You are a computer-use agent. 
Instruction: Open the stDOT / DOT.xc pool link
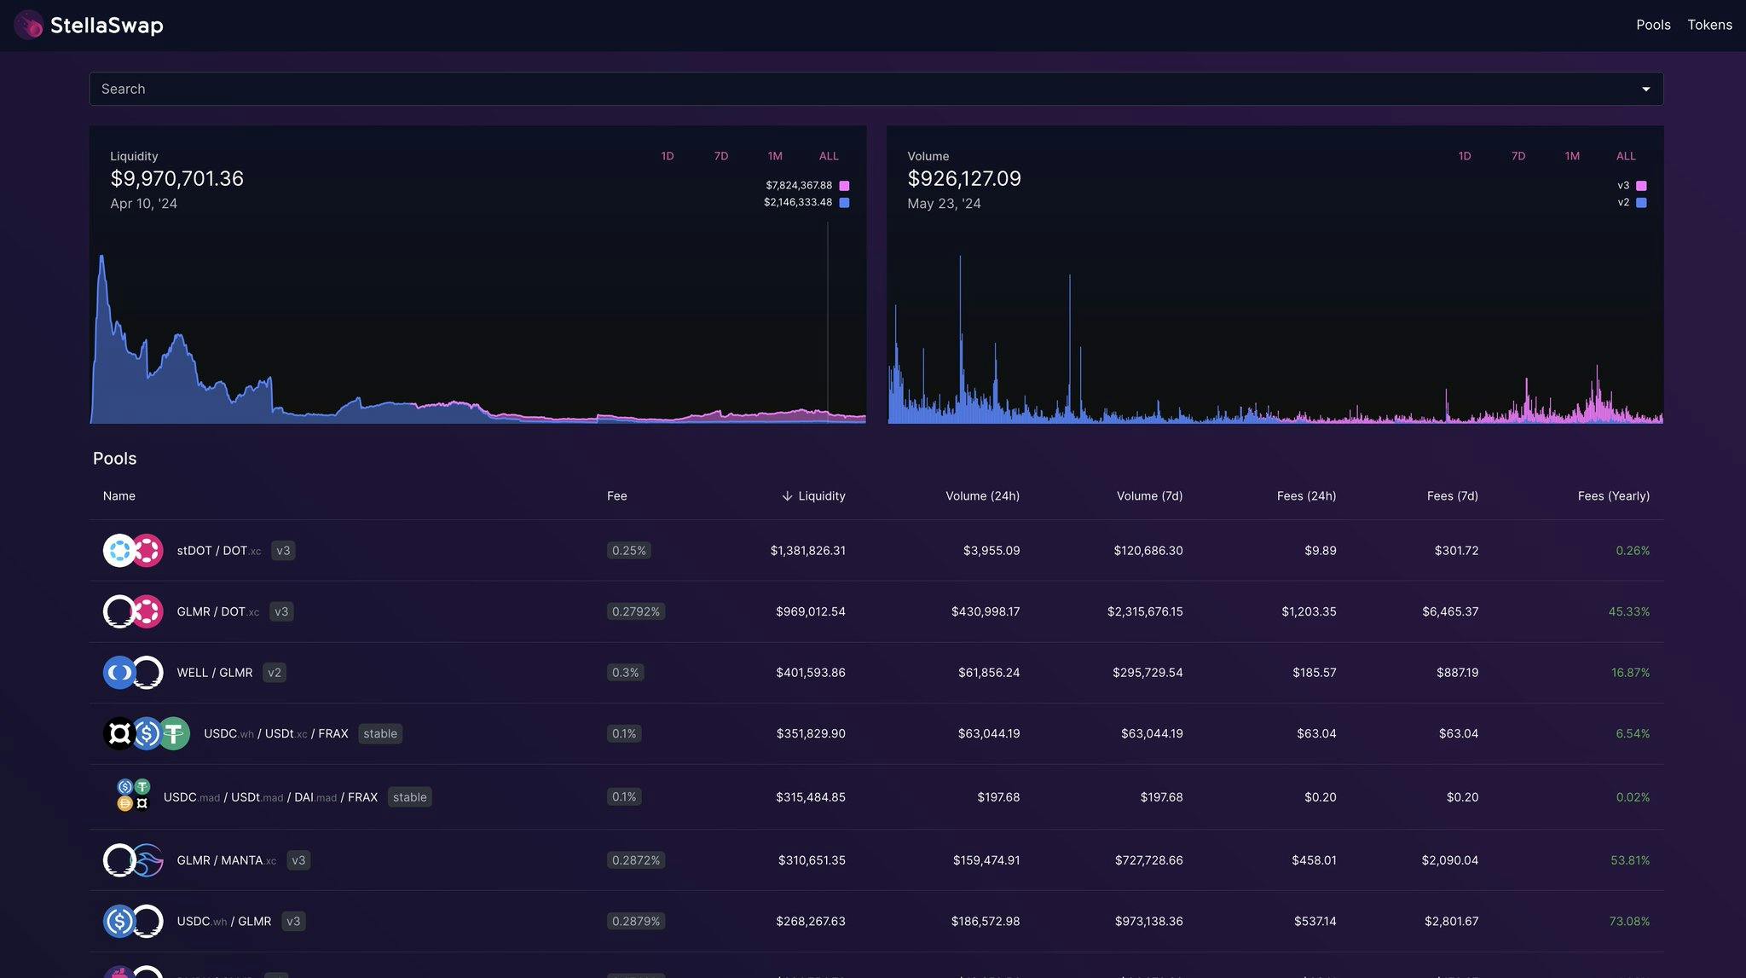(x=219, y=551)
